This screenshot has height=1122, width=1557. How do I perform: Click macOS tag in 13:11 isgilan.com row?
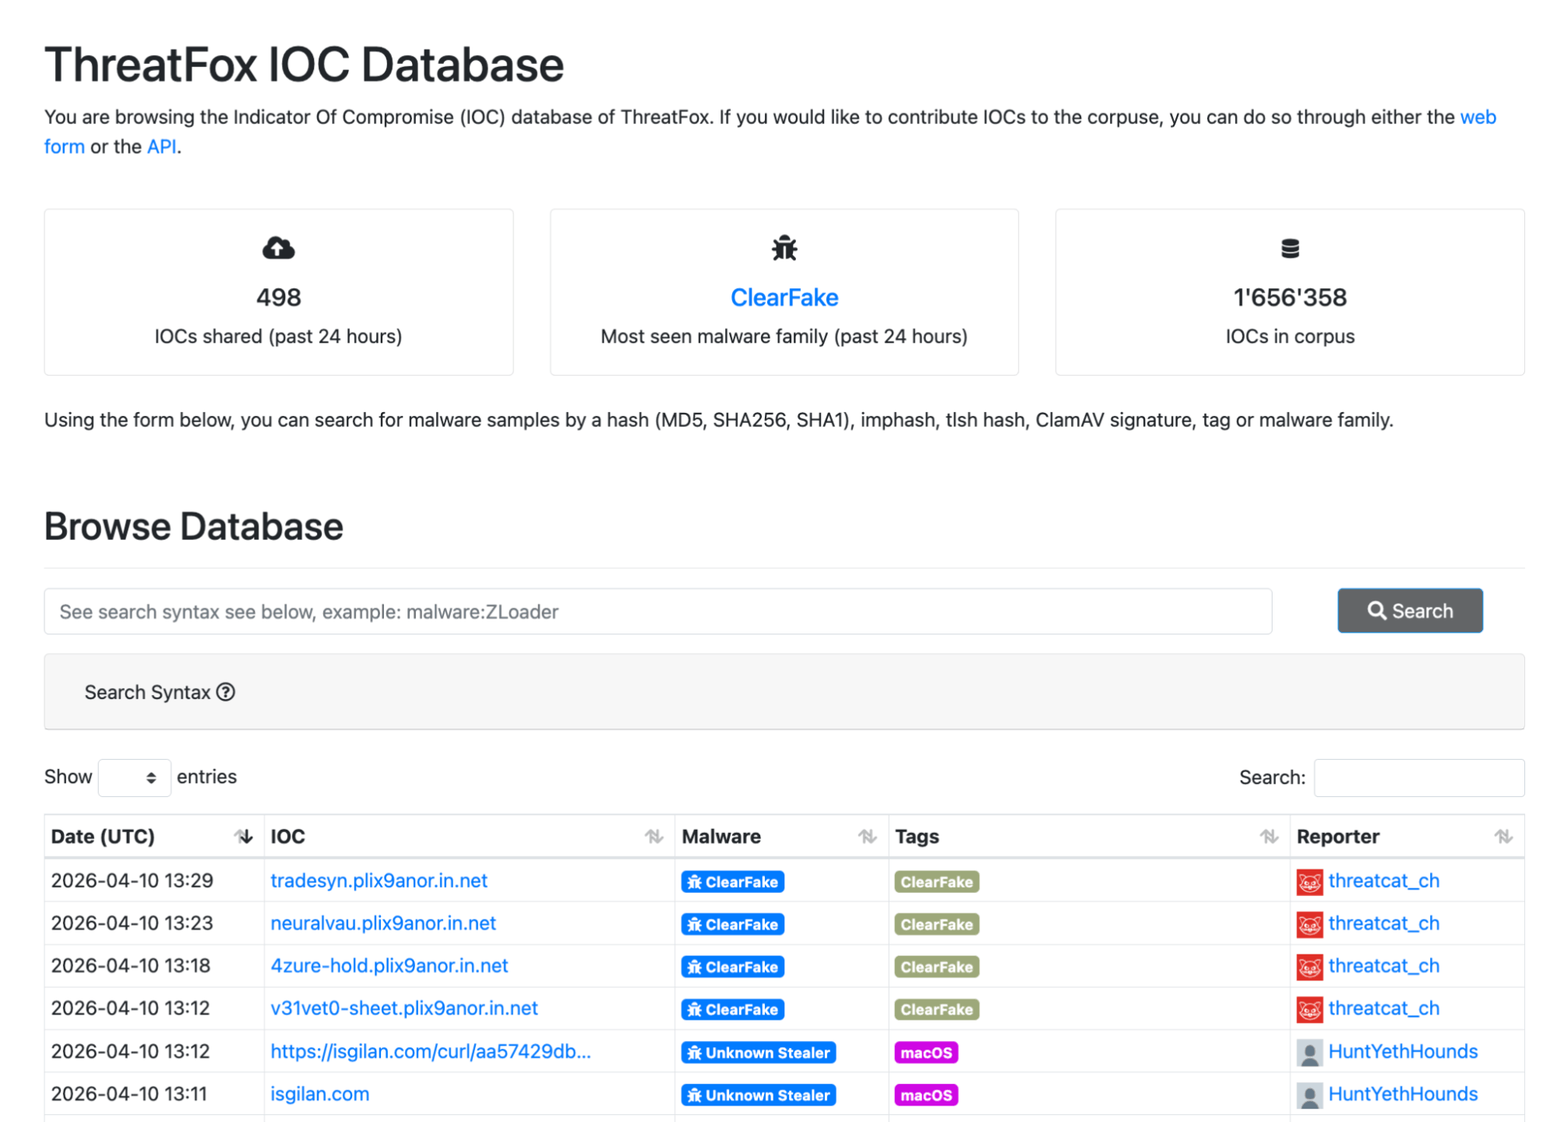[x=926, y=1095]
